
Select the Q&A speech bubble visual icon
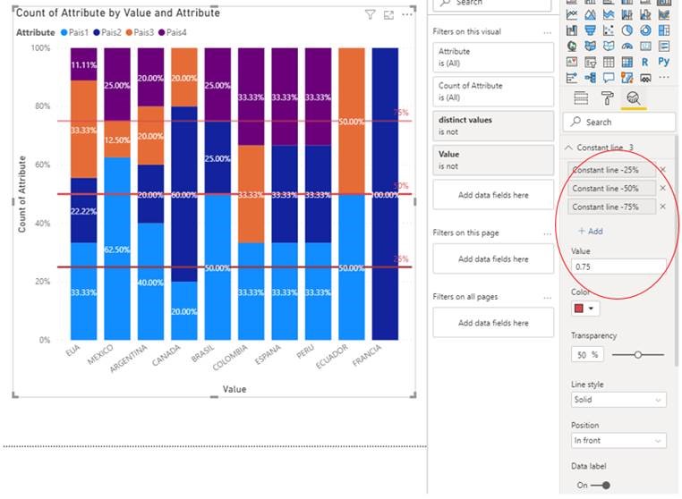point(608,78)
